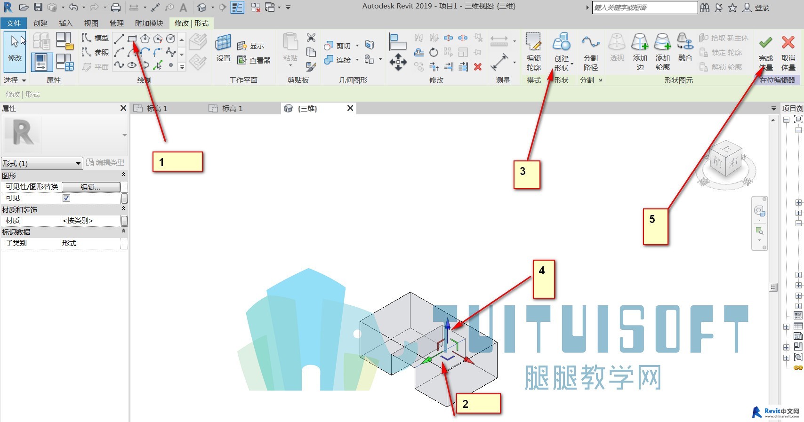This screenshot has height=422, width=804.
Task: Close the Properties (属性) palette
Action: [x=123, y=108]
